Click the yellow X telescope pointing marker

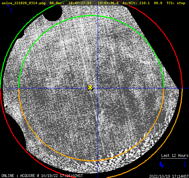[90, 88]
